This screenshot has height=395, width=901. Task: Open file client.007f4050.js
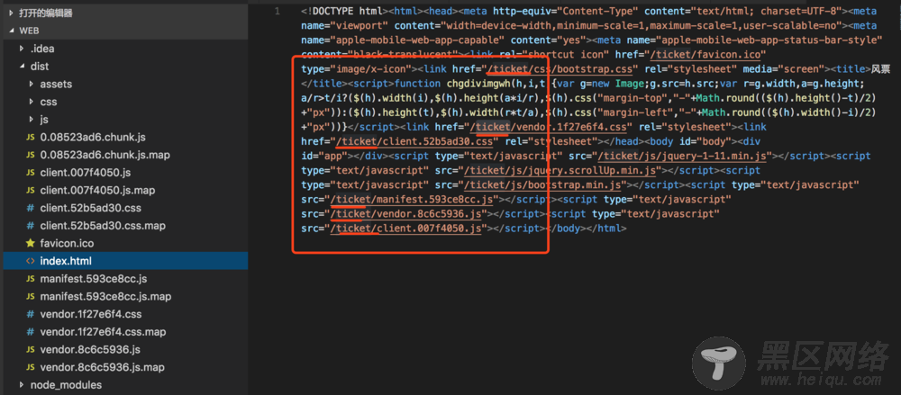click(86, 173)
